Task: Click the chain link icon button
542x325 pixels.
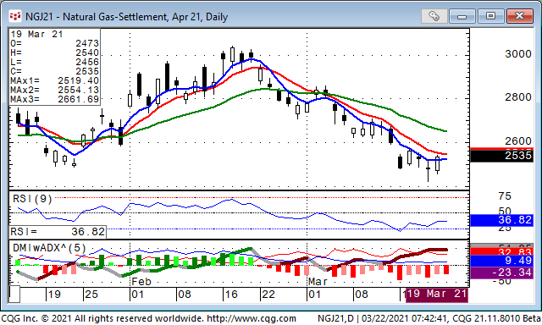Action: pyautogui.click(x=434, y=16)
